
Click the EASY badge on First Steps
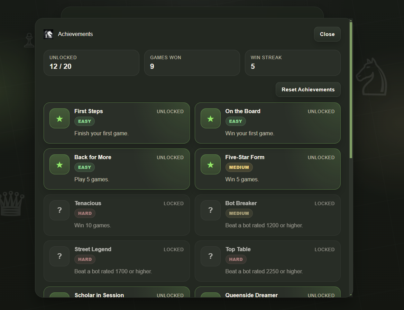tap(84, 121)
